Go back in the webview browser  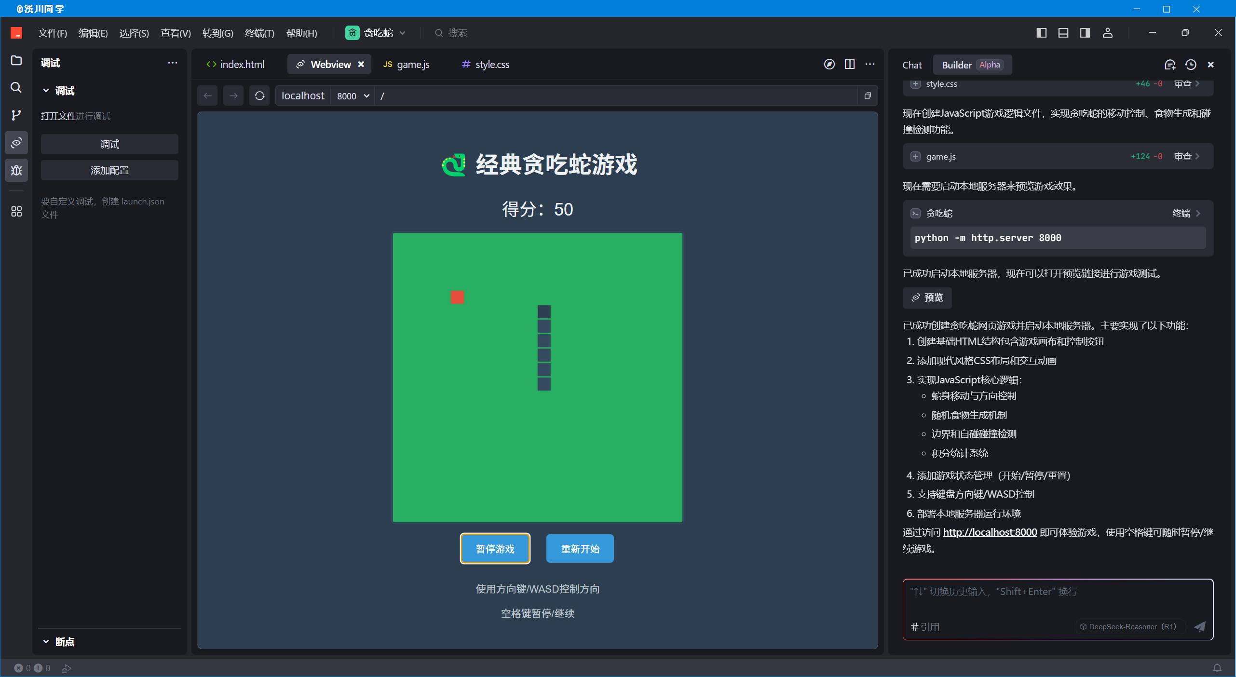coord(207,95)
